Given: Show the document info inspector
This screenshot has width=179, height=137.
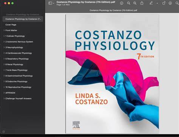Looking at the screenshot, I should pyautogui.click(x=122, y=3).
